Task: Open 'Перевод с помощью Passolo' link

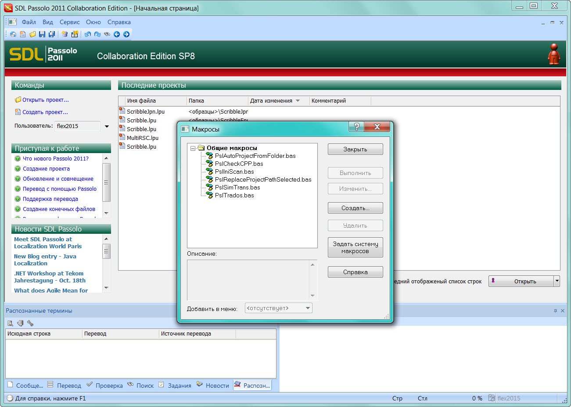Action: click(60, 189)
